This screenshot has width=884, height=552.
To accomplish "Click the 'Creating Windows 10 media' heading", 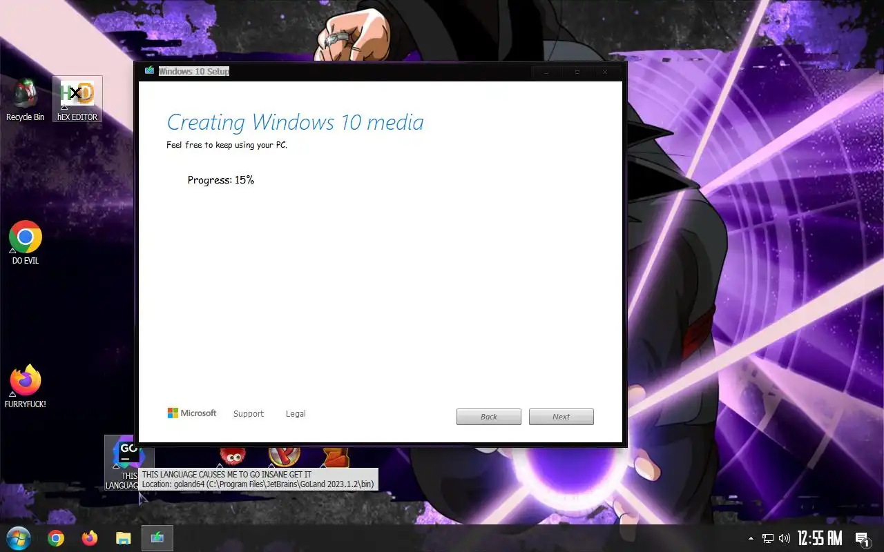I will tap(296, 122).
